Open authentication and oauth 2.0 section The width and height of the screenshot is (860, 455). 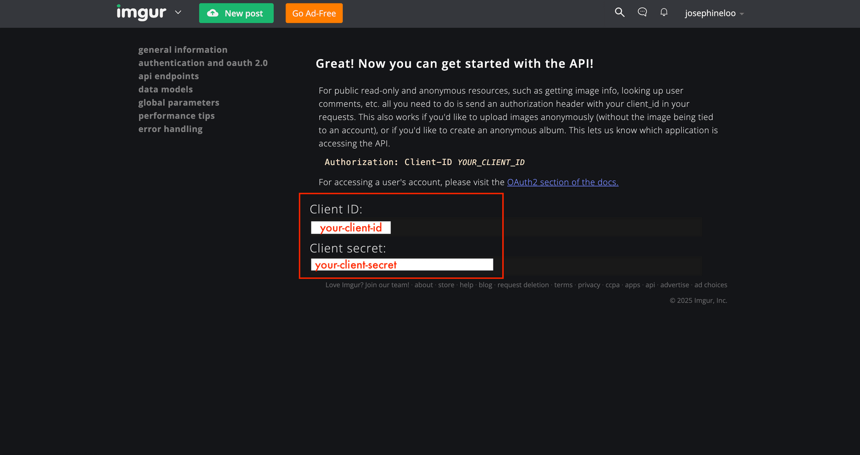point(203,63)
